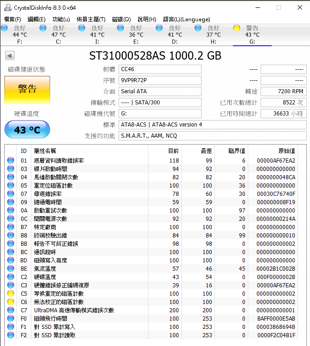Click status orb for attribute 01
This screenshot has height=346, width=310.
tap(11, 160)
